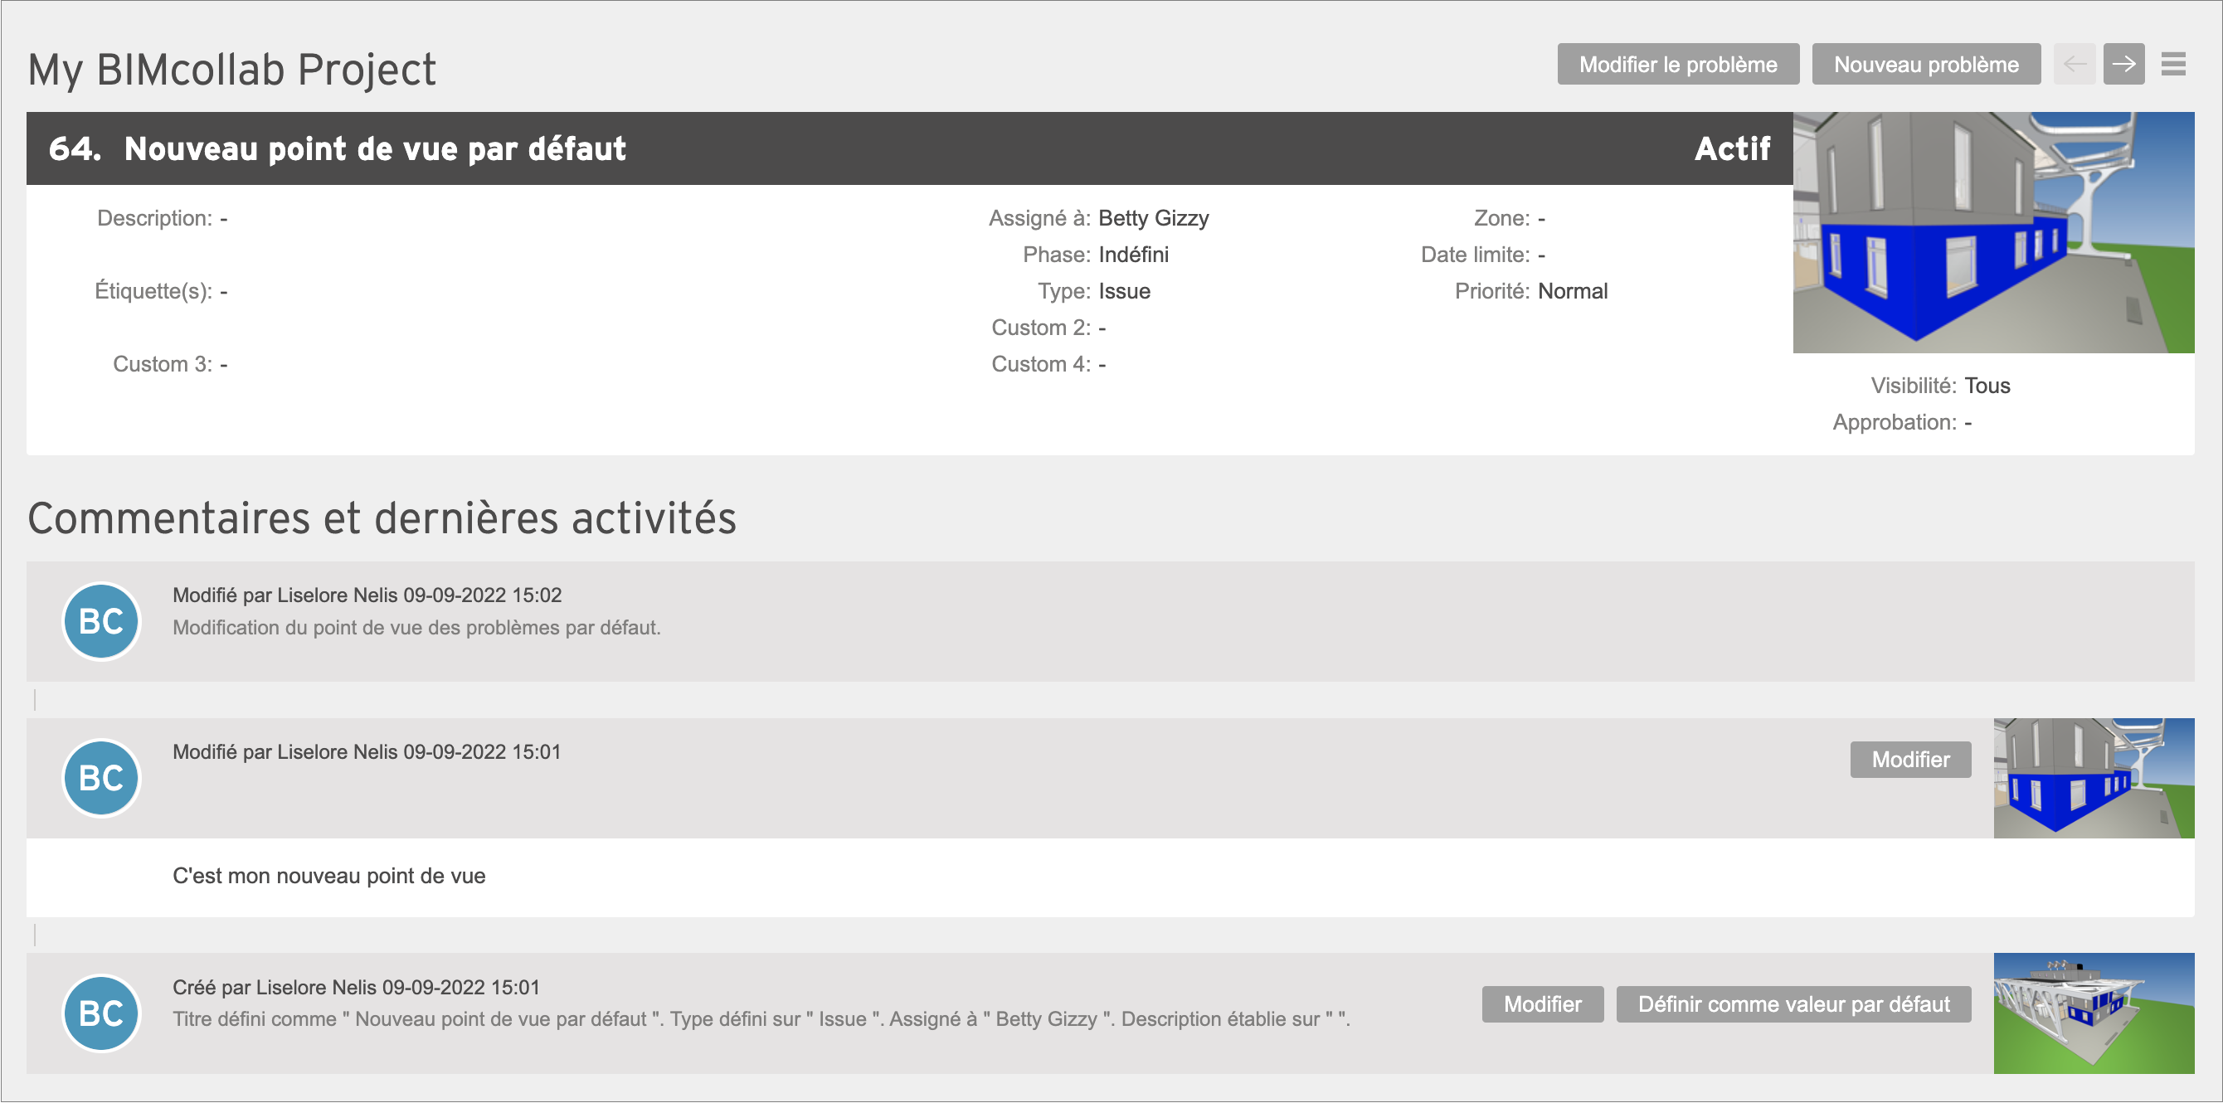Click the comment text C'est mon nouveau point de vue
The width and height of the screenshot is (2223, 1103).
(x=328, y=876)
